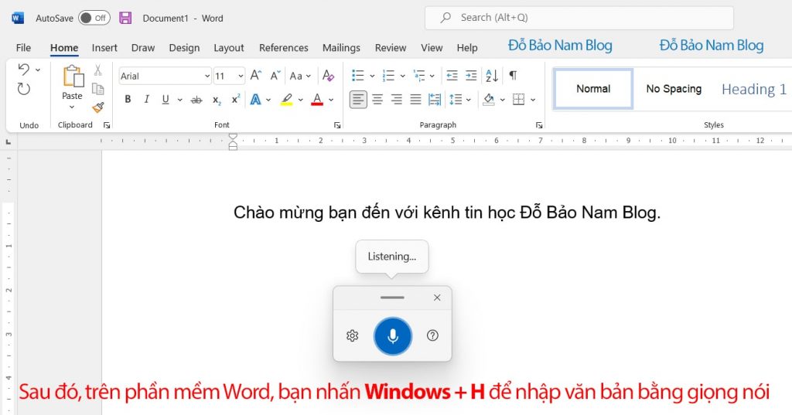Image resolution: width=792 pixels, height=415 pixels.
Task: Apply red font color
Action: click(x=317, y=100)
